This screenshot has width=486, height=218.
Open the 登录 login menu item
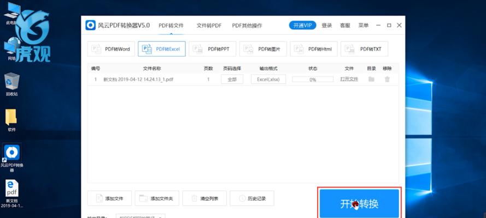click(327, 26)
